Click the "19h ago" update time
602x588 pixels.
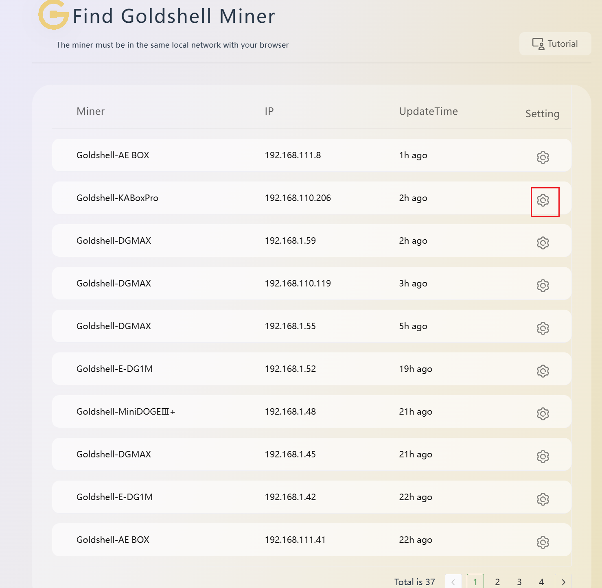[x=416, y=369]
